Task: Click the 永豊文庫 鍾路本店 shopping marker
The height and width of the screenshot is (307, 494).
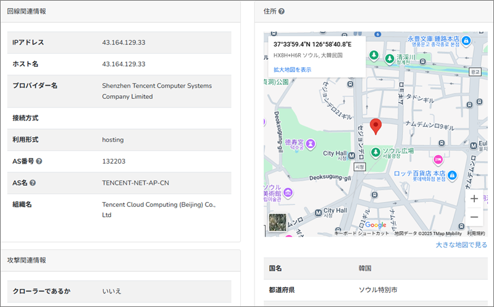Action: point(466,40)
